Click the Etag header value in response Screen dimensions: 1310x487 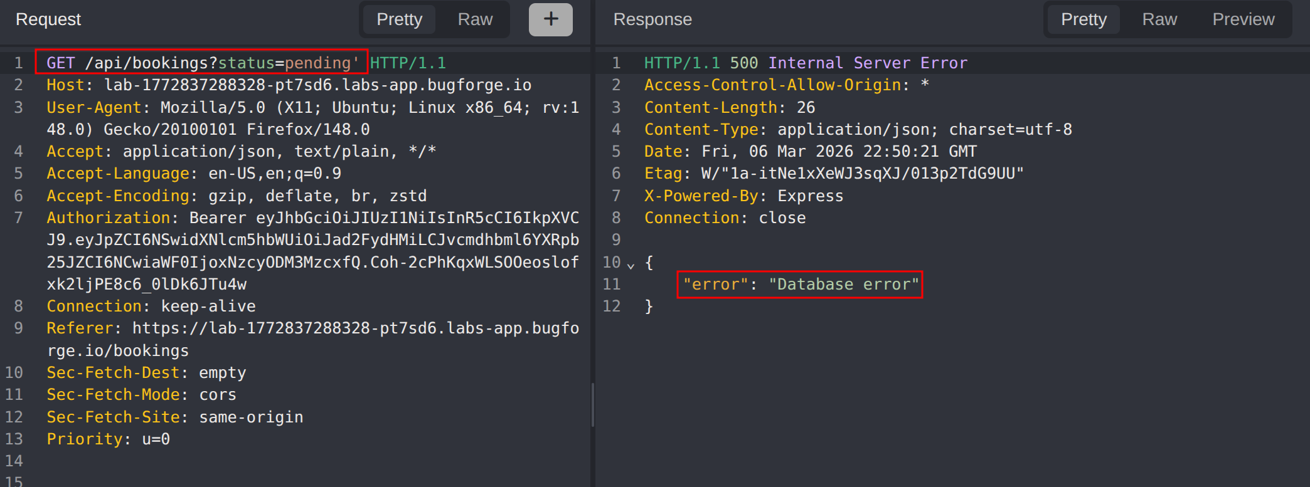pyautogui.click(x=862, y=174)
